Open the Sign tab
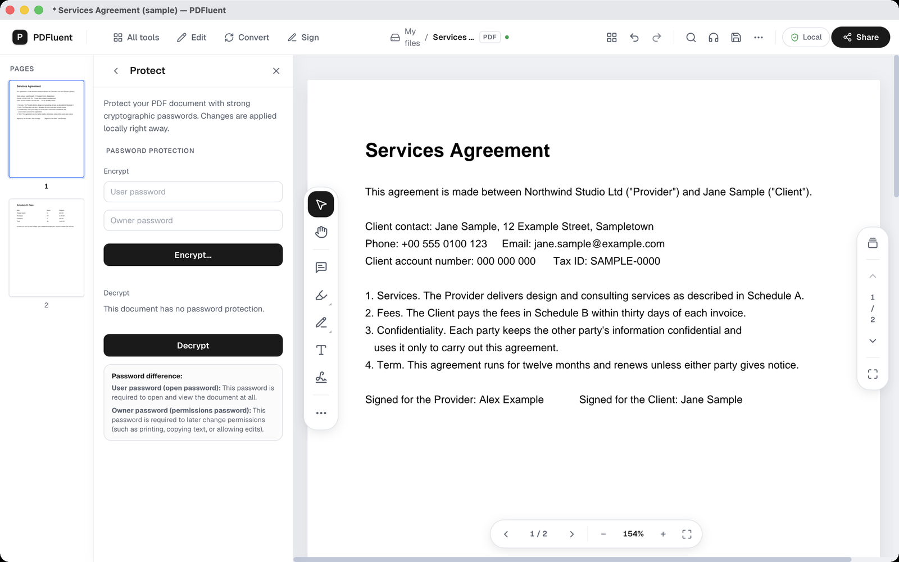899x562 pixels. [303, 37]
